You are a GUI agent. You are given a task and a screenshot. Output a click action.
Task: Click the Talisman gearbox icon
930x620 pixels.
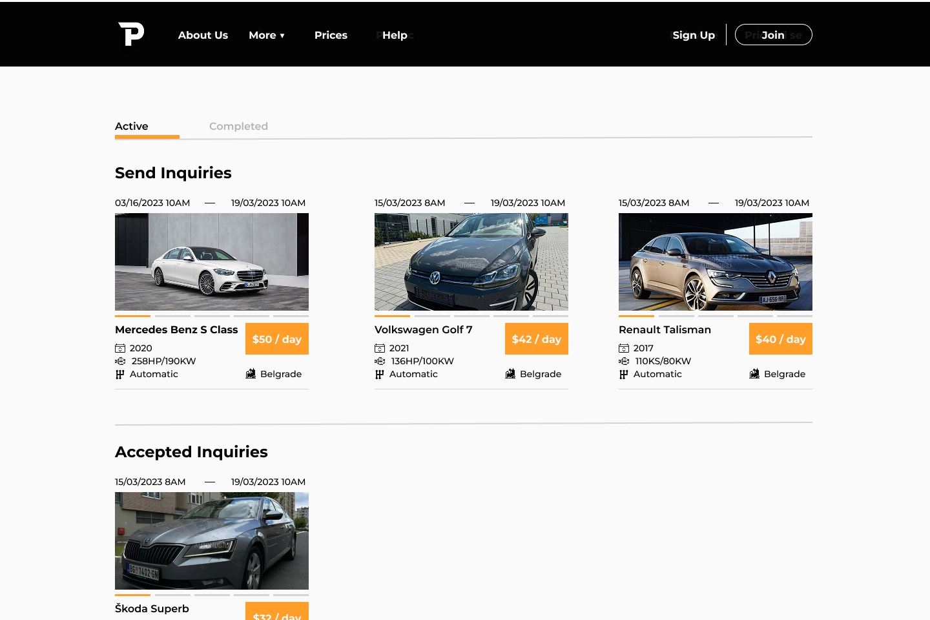[623, 374]
